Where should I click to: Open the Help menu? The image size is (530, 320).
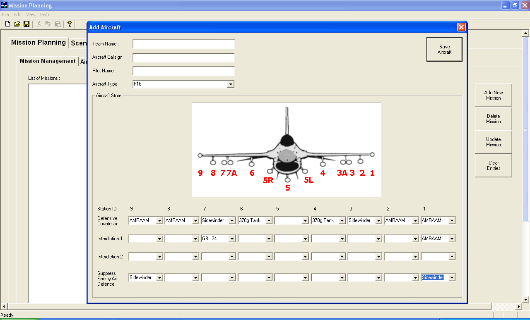point(44,14)
